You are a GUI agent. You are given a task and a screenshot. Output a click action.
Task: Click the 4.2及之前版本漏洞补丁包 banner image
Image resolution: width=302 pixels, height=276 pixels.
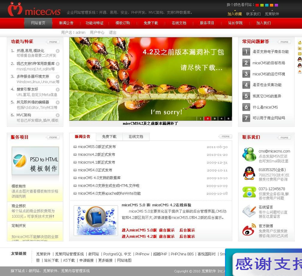[x=151, y=79]
